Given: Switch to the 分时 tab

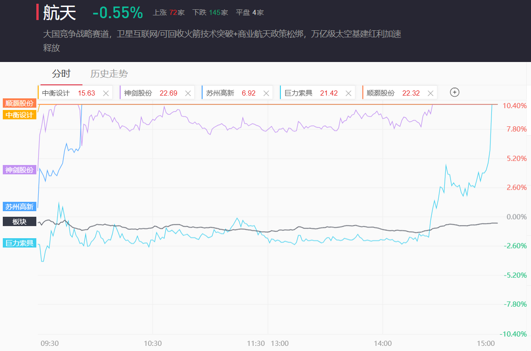Looking at the screenshot, I should coord(61,74).
